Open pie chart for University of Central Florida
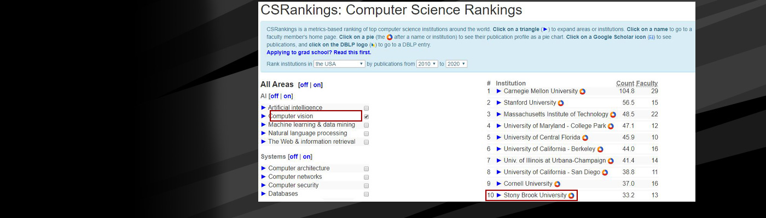This screenshot has height=218, width=766. pos(585,138)
